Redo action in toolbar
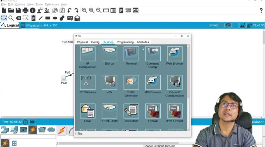 [x=77, y=11]
